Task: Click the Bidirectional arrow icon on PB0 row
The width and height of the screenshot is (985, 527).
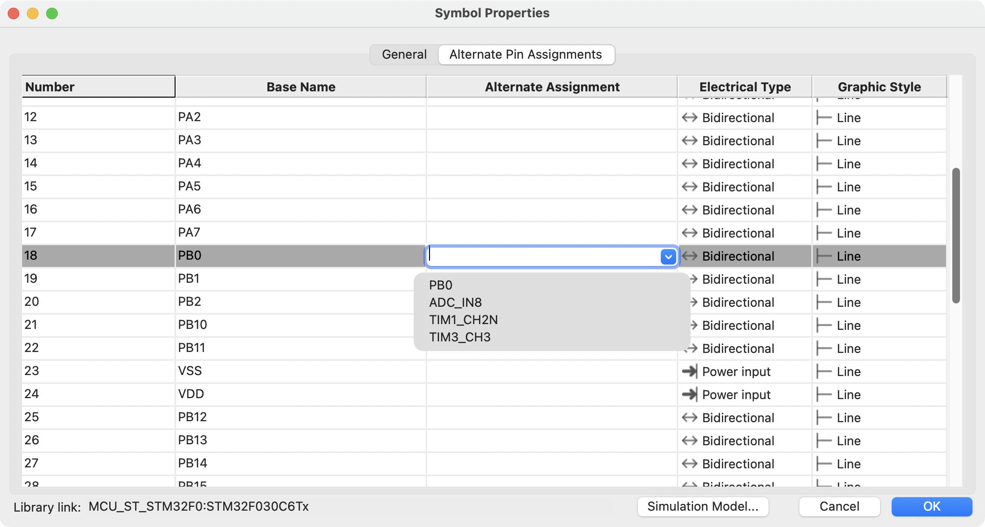Action: click(690, 256)
